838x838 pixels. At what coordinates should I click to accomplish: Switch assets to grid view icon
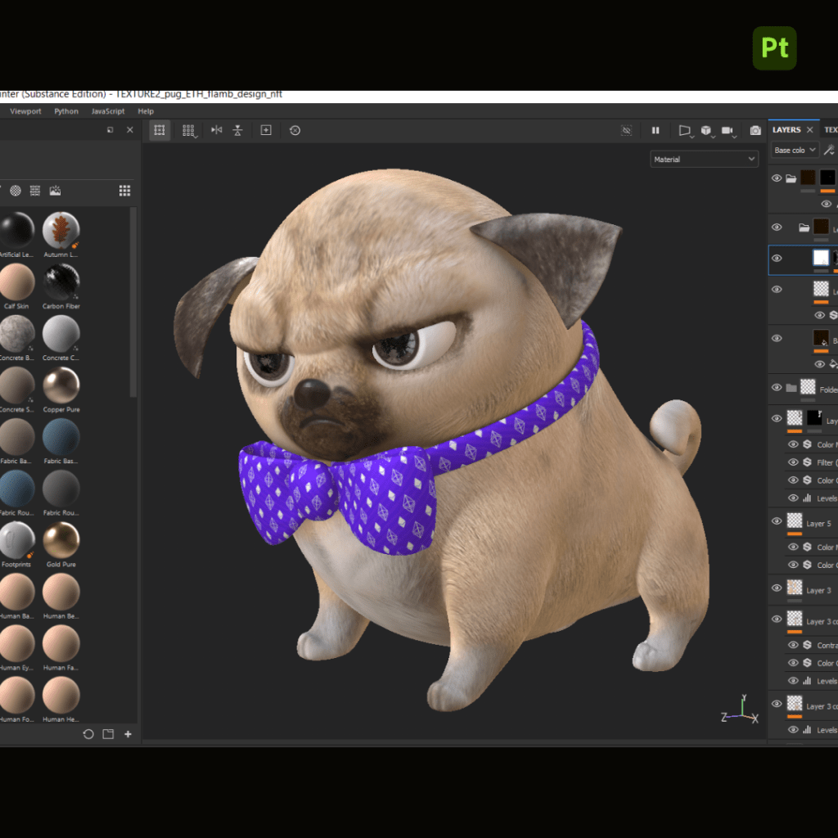tap(124, 191)
